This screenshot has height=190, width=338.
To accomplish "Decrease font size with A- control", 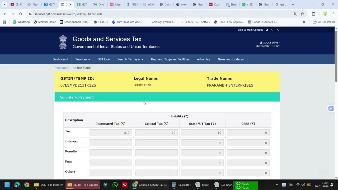I will [x=278, y=30].
